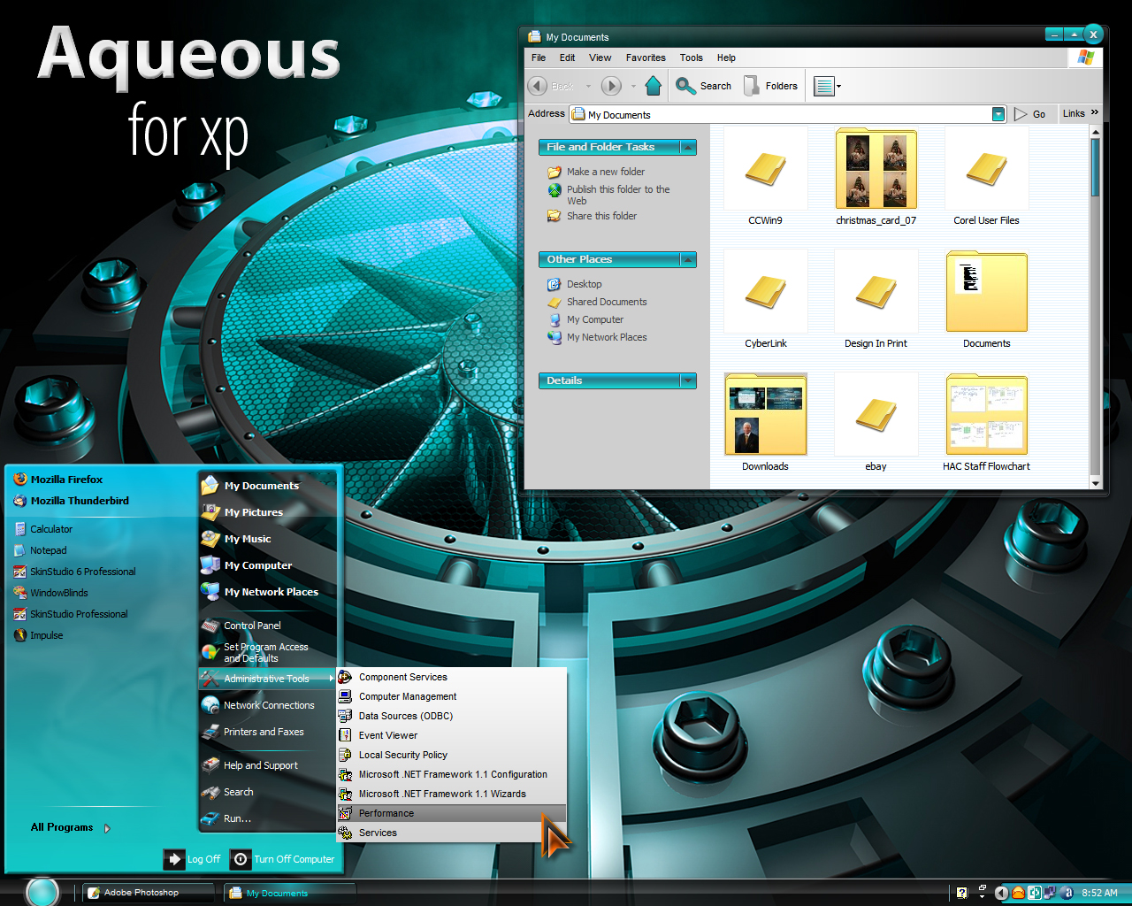Open Search in My Documents toolbar
This screenshot has height=906, width=1132.
tap(704, 86)
